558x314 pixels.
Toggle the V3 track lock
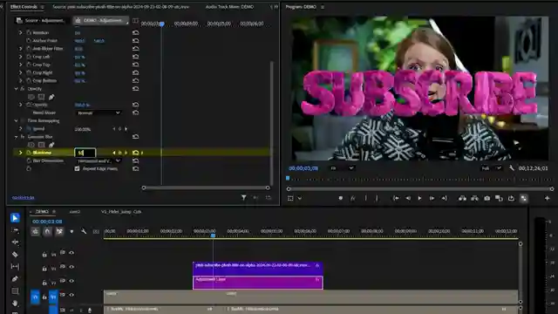tap(44, 269)
